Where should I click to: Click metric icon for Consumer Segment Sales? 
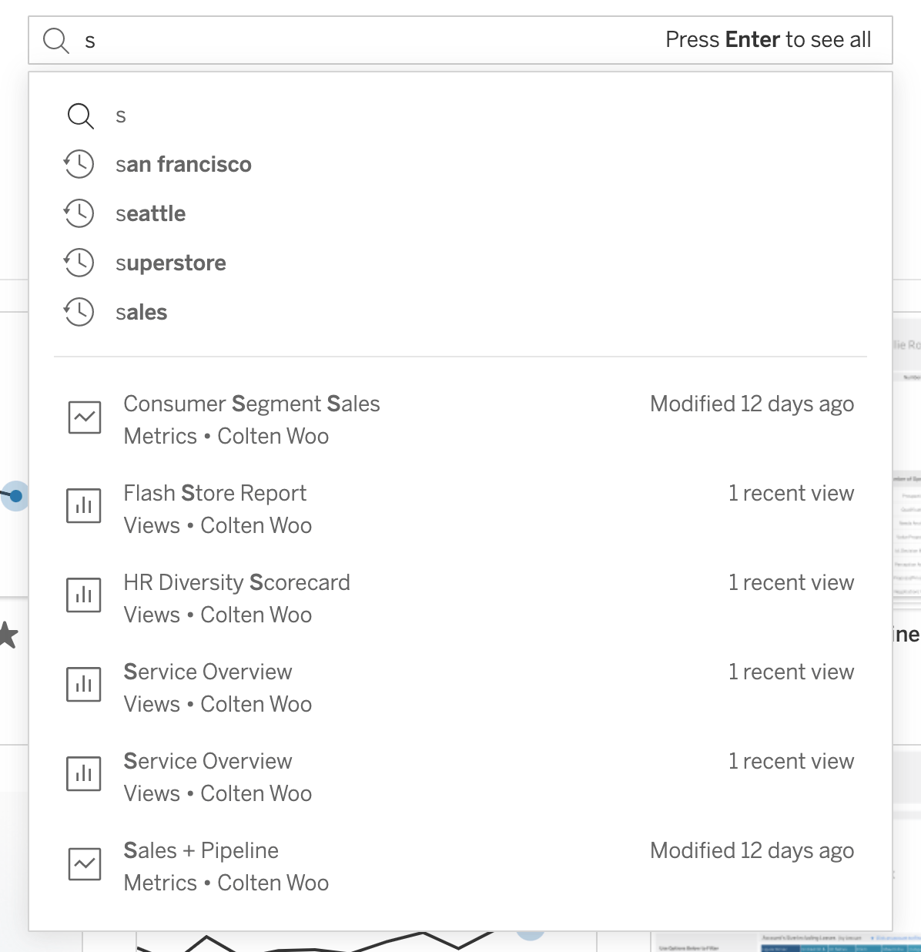pos(84,417)
